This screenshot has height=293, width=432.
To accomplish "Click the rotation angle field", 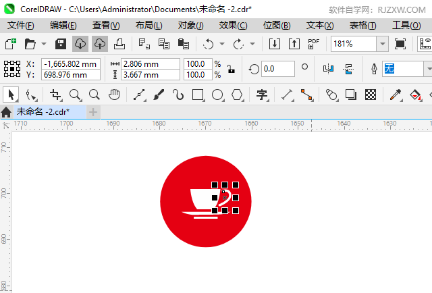I will (x=278, y=69).
